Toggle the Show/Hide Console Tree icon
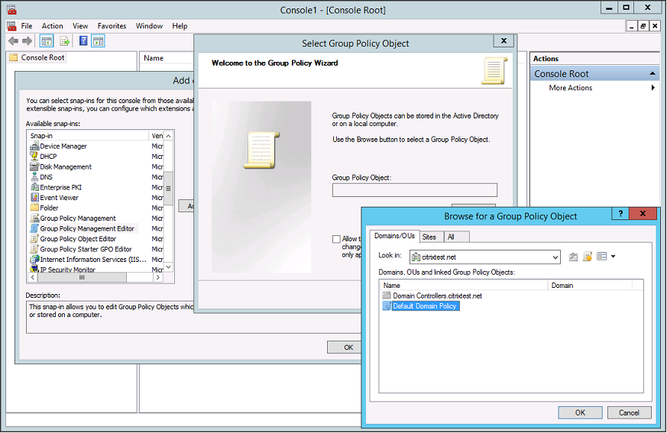Image resolution: width=667 pixels, height=433 pixels. pyautogui.click(x=47, y=41)
